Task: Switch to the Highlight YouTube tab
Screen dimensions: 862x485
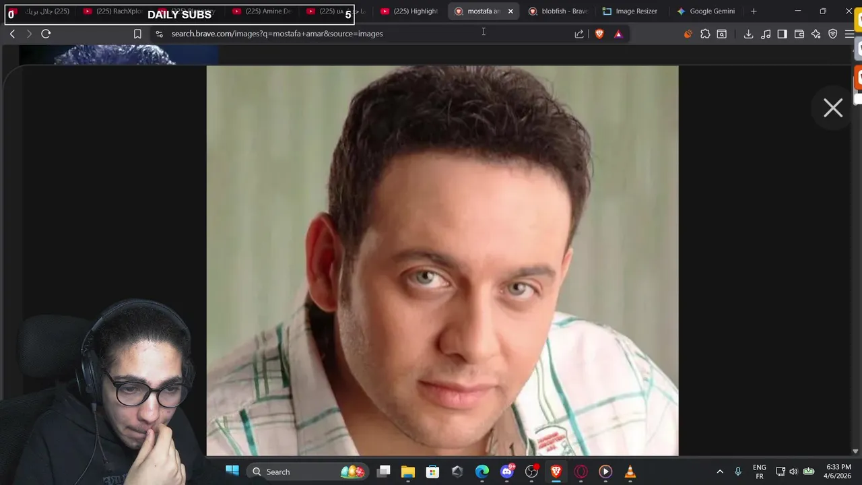Action: [410, 11]
